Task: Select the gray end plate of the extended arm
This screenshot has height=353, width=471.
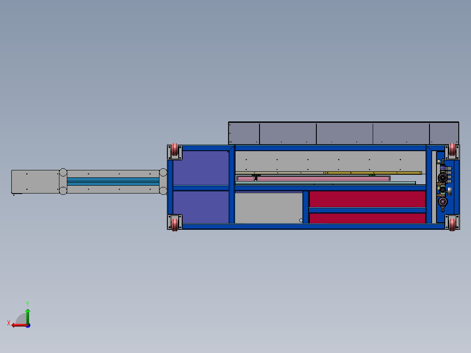Action: [35, 182]
